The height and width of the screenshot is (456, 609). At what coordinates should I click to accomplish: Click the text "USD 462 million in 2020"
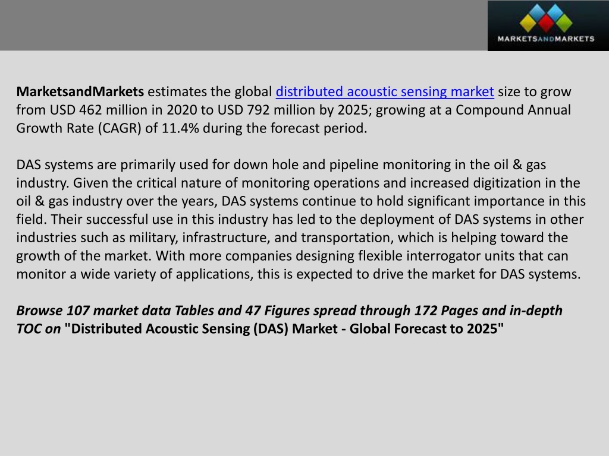[x=124, y=110]
